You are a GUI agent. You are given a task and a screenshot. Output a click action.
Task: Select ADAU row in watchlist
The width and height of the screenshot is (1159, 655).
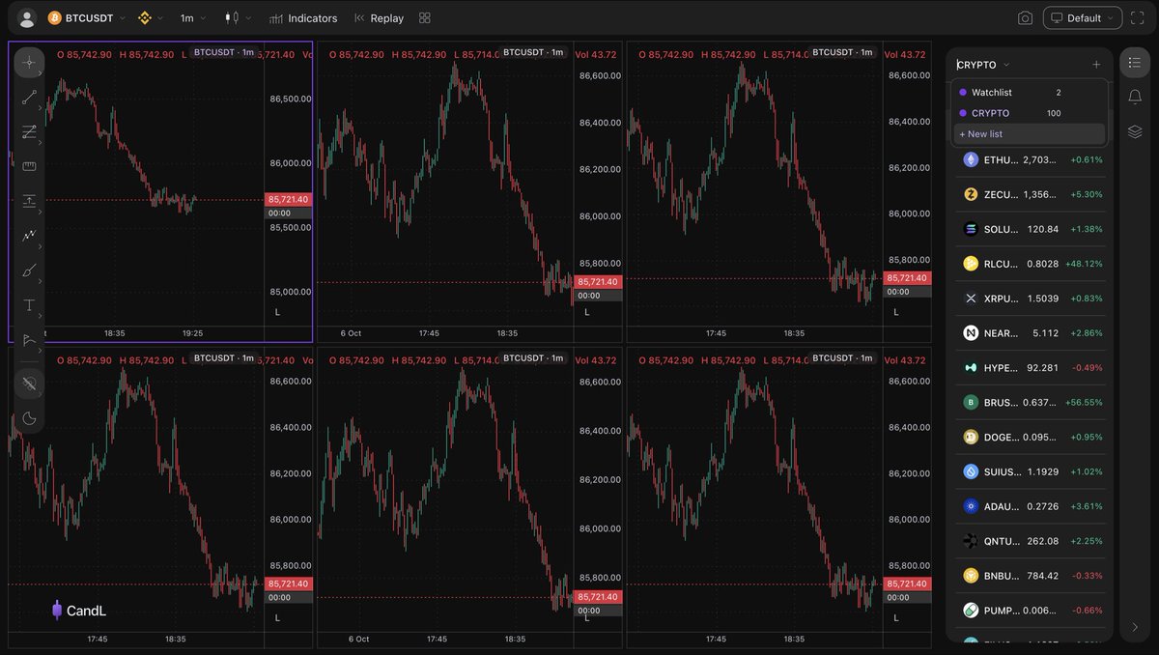[x=1030, y=506]
